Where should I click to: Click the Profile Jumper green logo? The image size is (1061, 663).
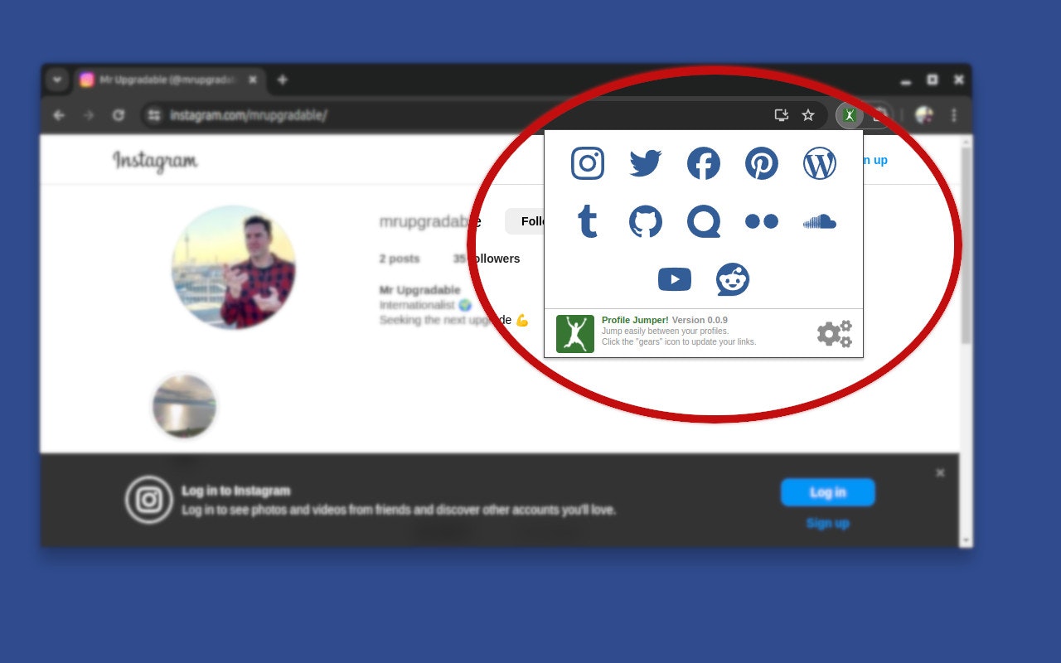(x=575, y=334)
